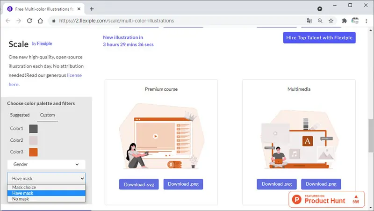Open Chrome's three-dot menu
Screen dimensions: 374x211
pyautogui.click(x=366, y=21)
